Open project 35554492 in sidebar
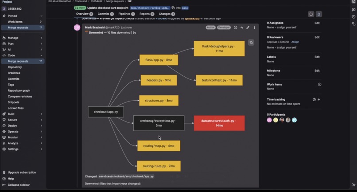This screenshot has width=357, height=192. pyautogui.click(x=15, y=9)
